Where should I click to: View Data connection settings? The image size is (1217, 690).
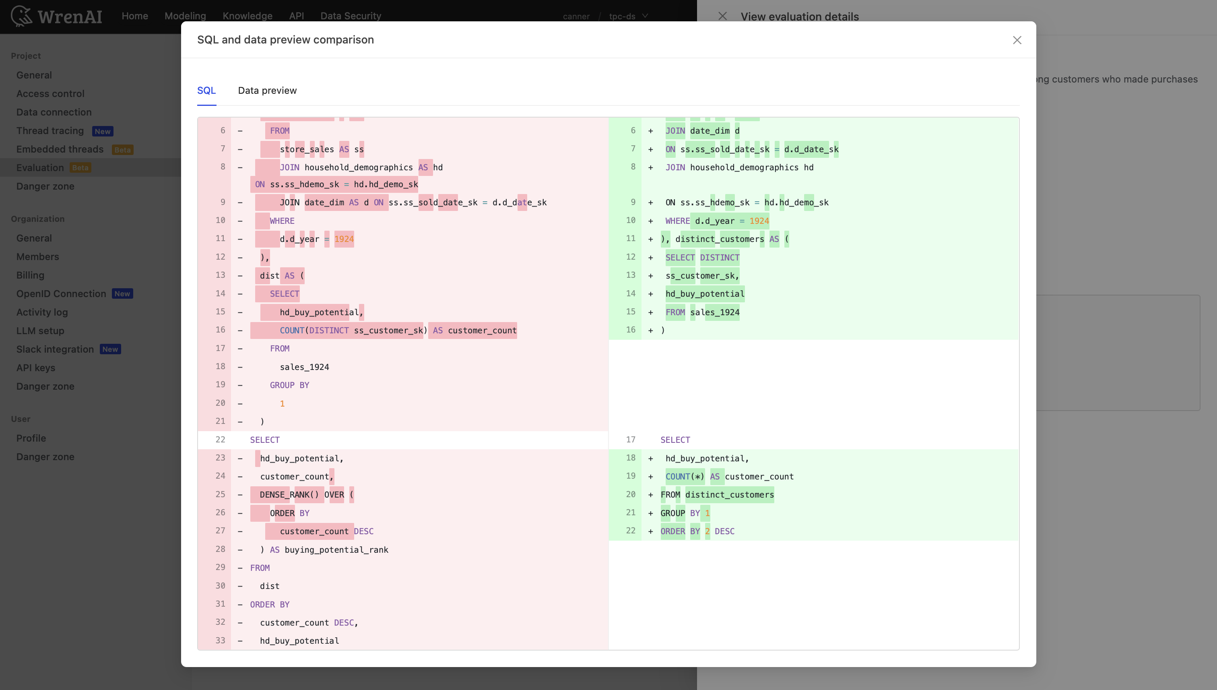tap(54, 112)
